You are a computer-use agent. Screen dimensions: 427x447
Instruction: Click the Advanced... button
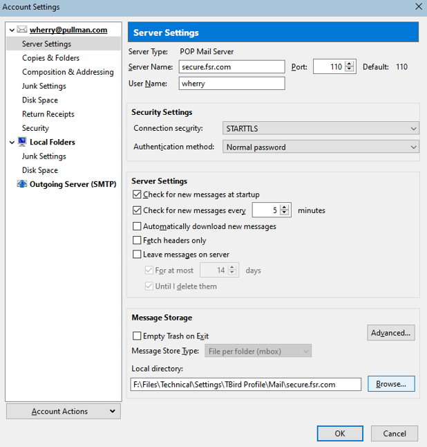[391, 333]
